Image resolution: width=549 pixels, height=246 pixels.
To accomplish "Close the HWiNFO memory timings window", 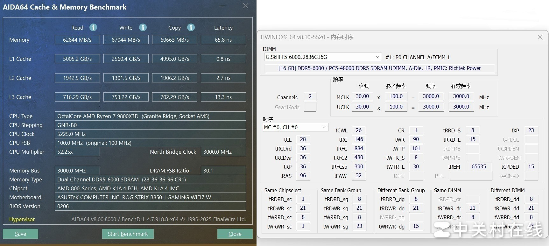I will (540, 37).
